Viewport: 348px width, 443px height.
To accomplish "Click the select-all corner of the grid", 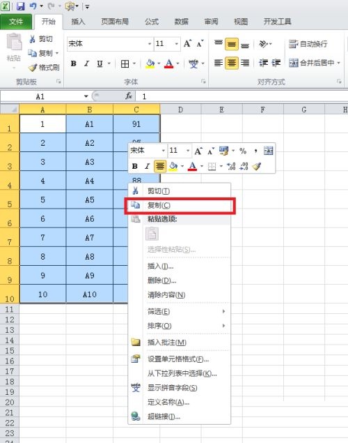I will [x=10, y=109].
